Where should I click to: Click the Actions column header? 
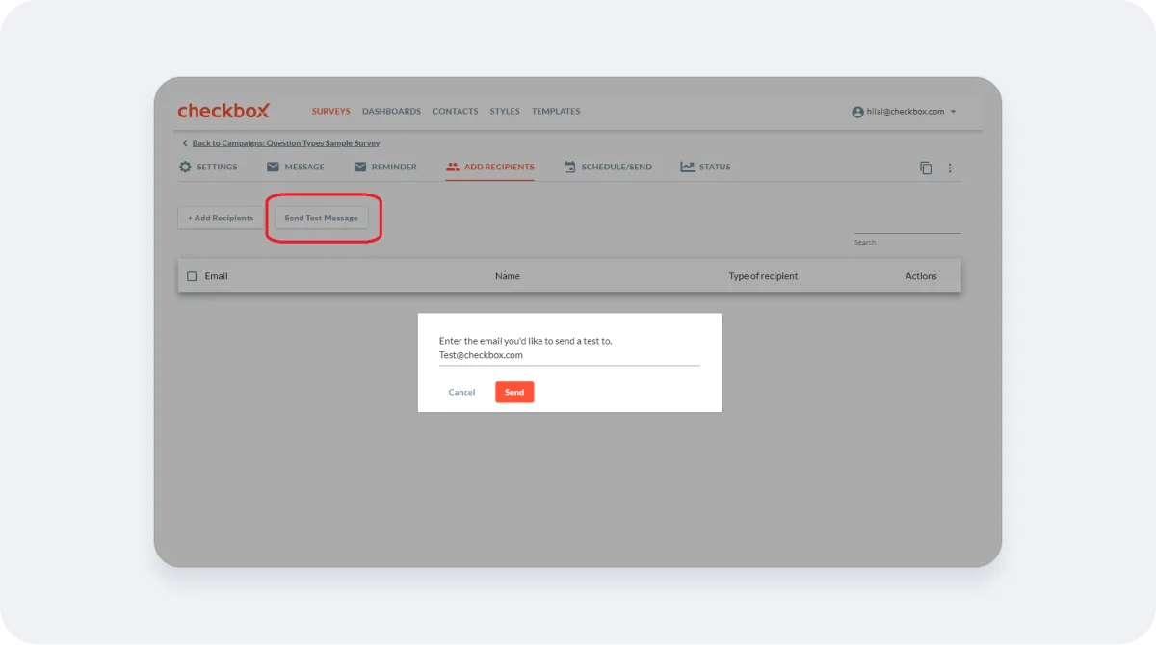(x=921, y=276)
